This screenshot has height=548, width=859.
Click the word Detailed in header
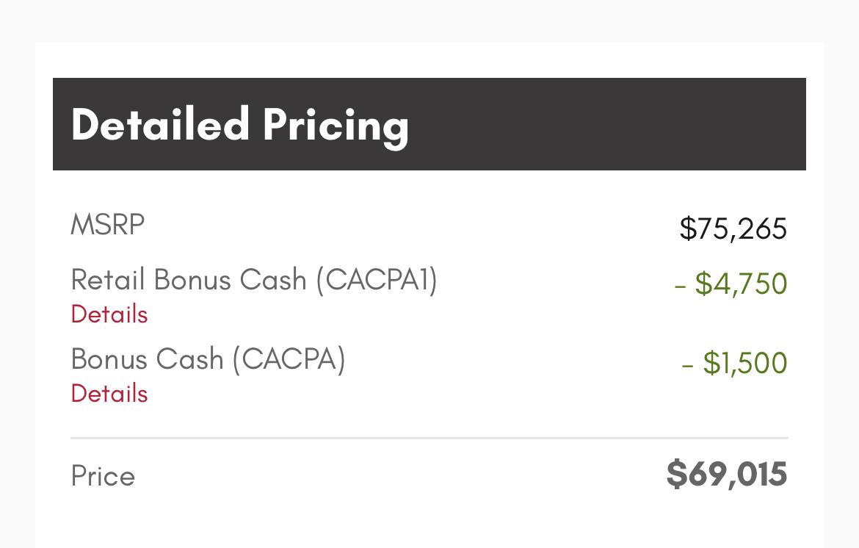(161, 124)
